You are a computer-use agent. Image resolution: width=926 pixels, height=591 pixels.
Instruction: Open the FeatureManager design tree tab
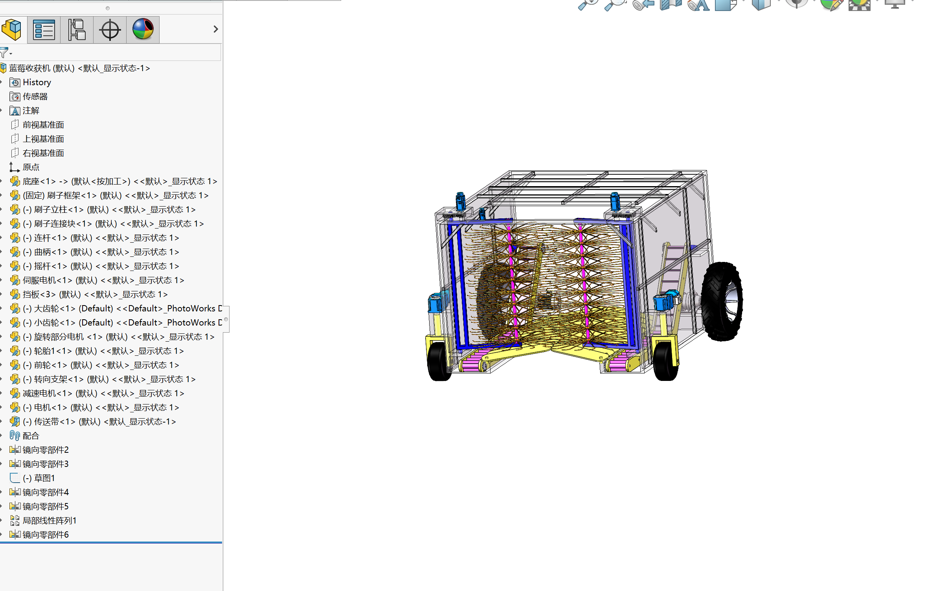coord(12,30)
